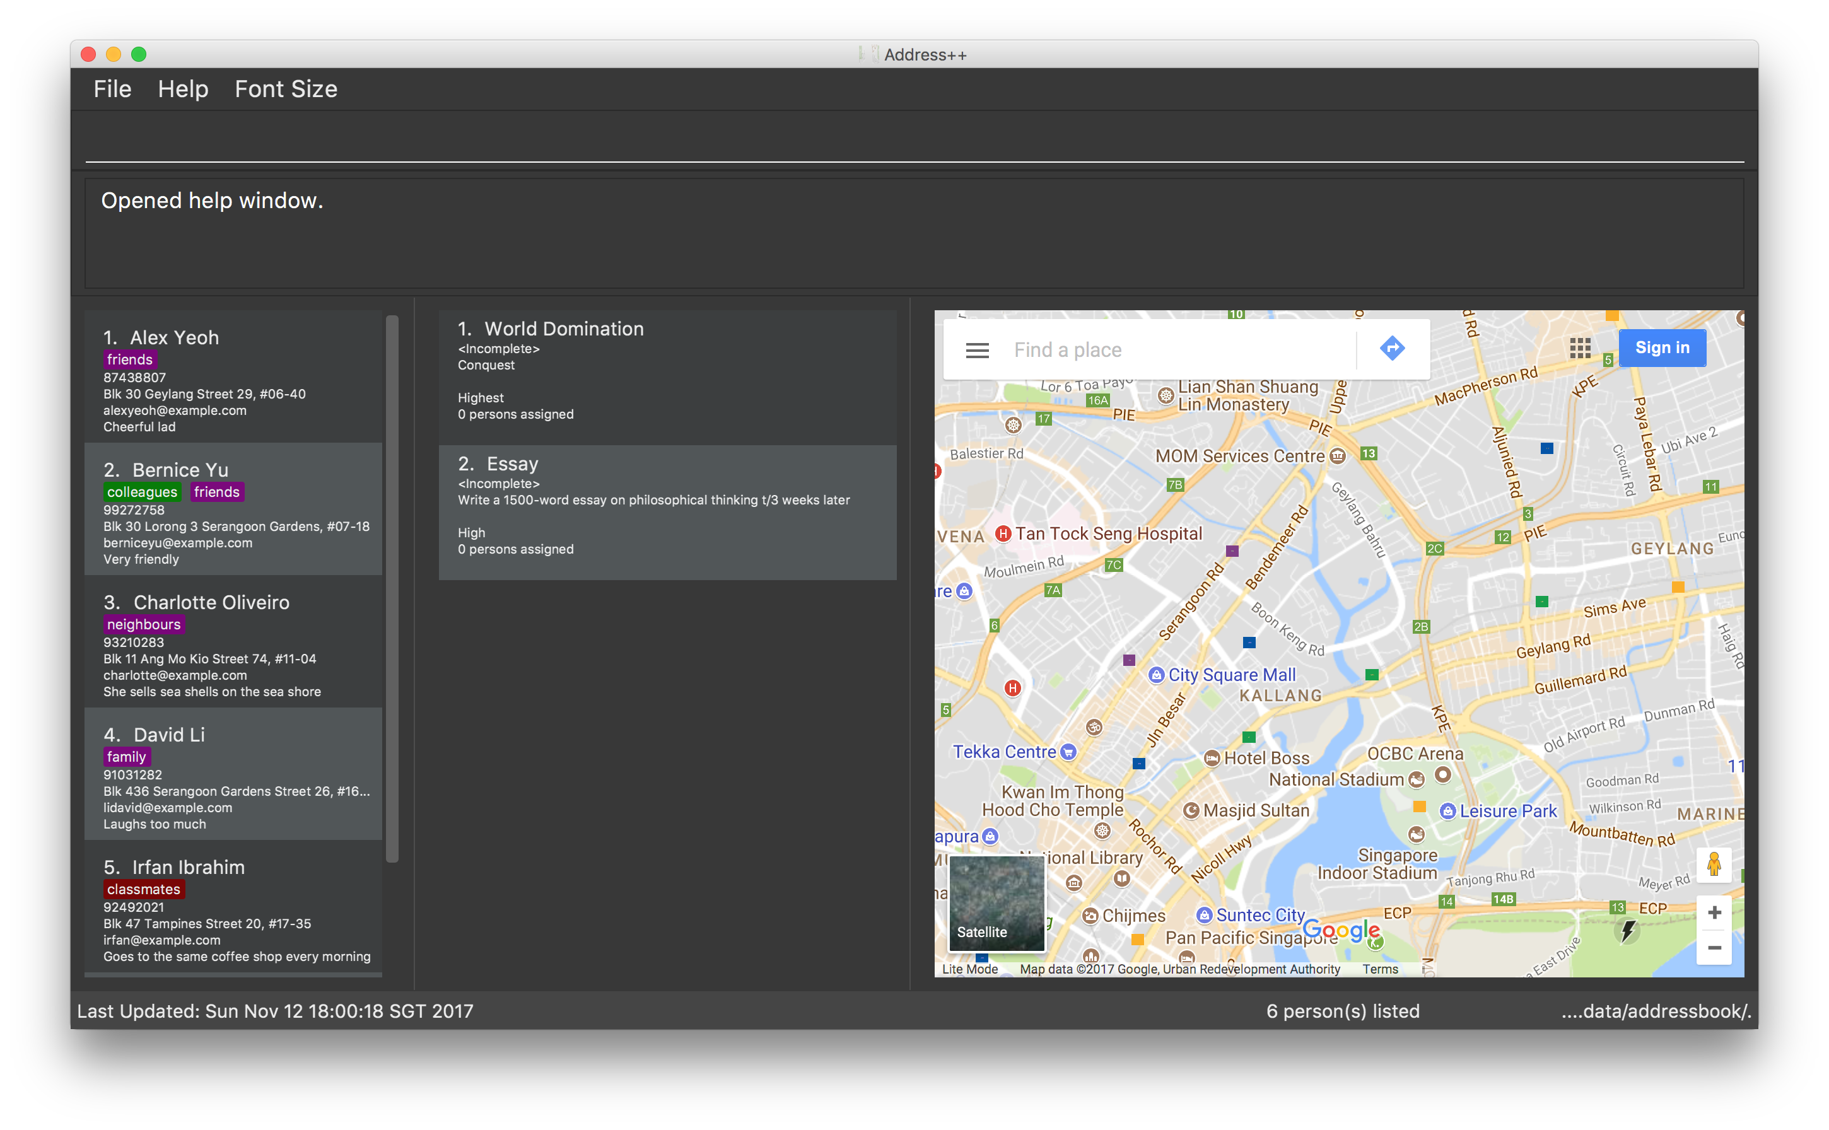This screenshot has height=1130, width=1829.
Task: Click the blue Sign in button
Action: pos(1662,348)
